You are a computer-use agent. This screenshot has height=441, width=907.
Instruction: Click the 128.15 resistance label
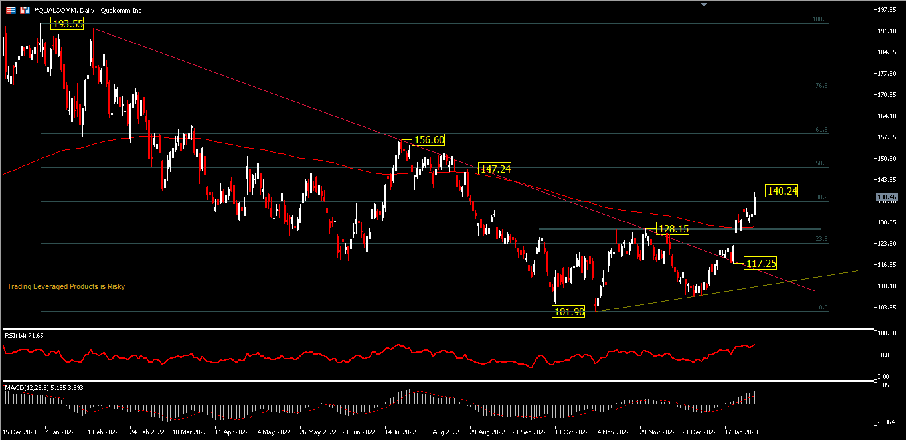pyautogui.click(x=673, y=228)
